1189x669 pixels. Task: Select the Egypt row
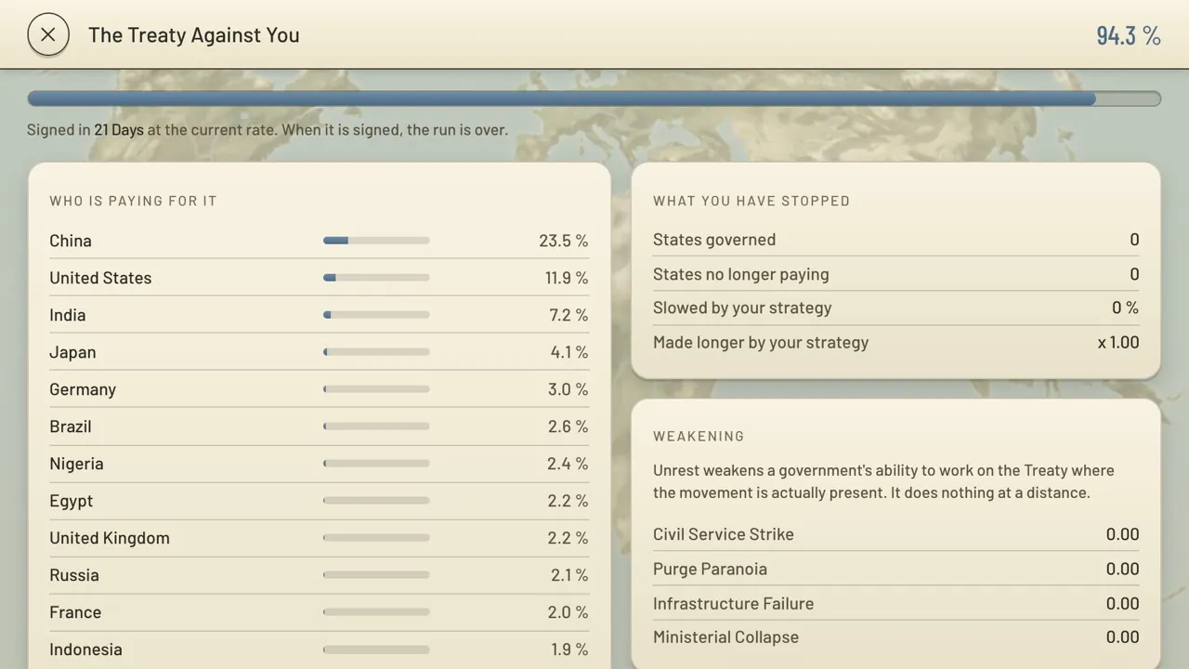pyautogui.click(x=320, y=501)
